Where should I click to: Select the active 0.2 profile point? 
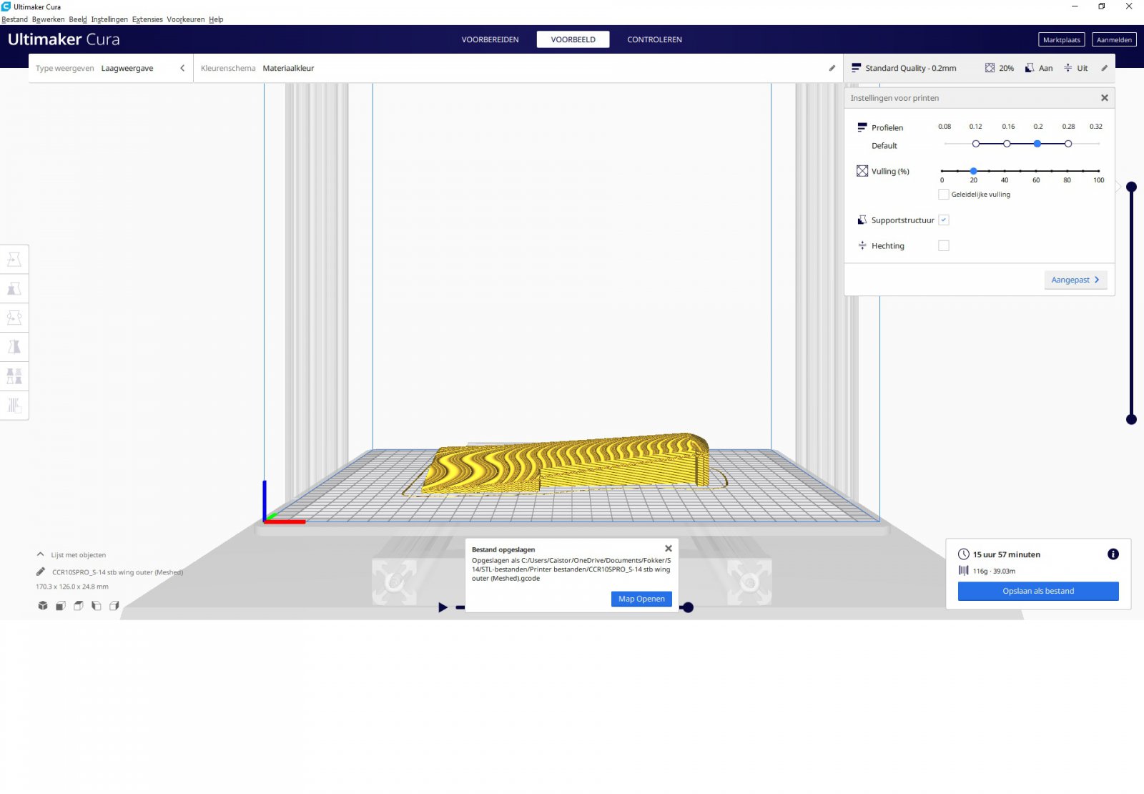coord(1037,144)
